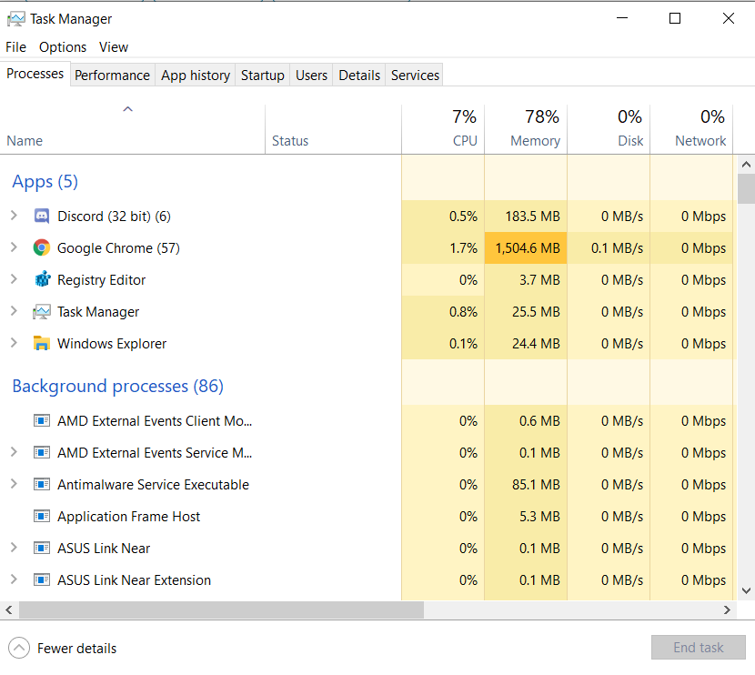This screenshot has height=675, width=755.
Task: Expand the Discord process group
Action: pyautogui.click(x=14, y=216)
